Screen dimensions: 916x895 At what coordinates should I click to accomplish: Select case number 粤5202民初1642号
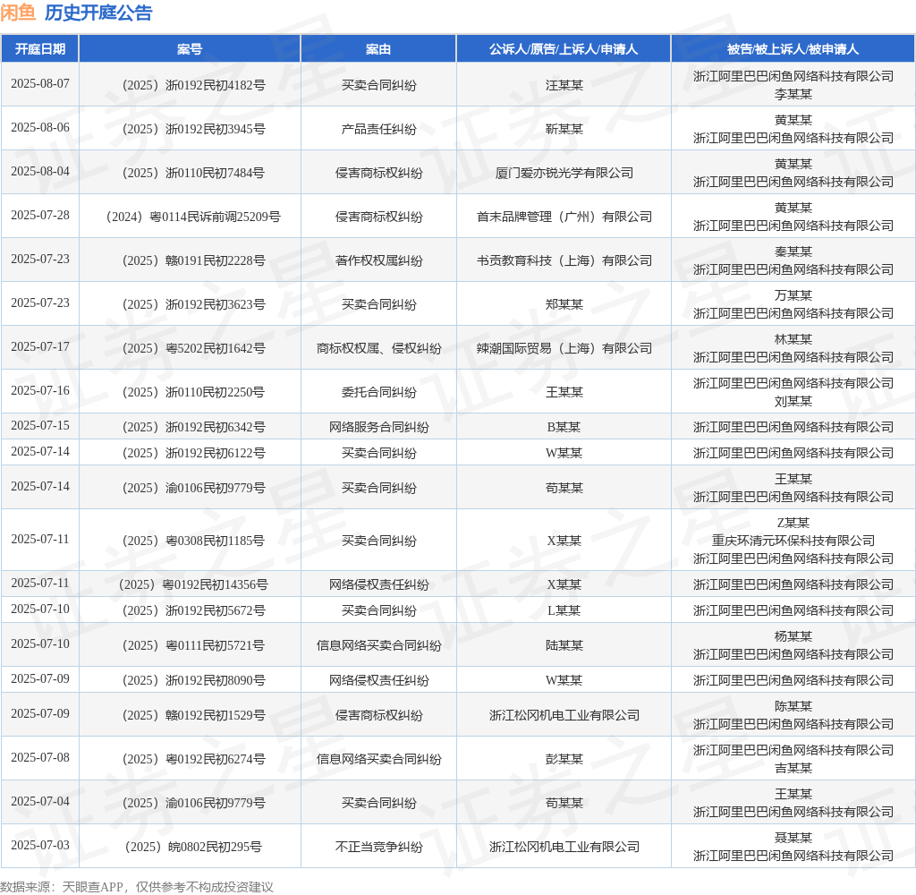[x=194, y=348]
